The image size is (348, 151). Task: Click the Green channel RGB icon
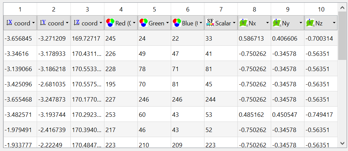tap(143, 23)
